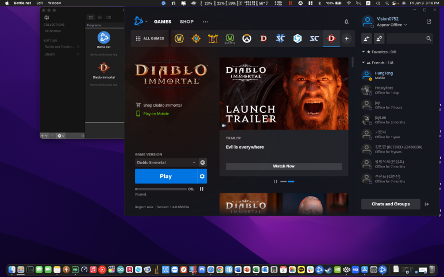Open Chats and Groups
This screenshot has height=277, width=444.
pos(391,204)
